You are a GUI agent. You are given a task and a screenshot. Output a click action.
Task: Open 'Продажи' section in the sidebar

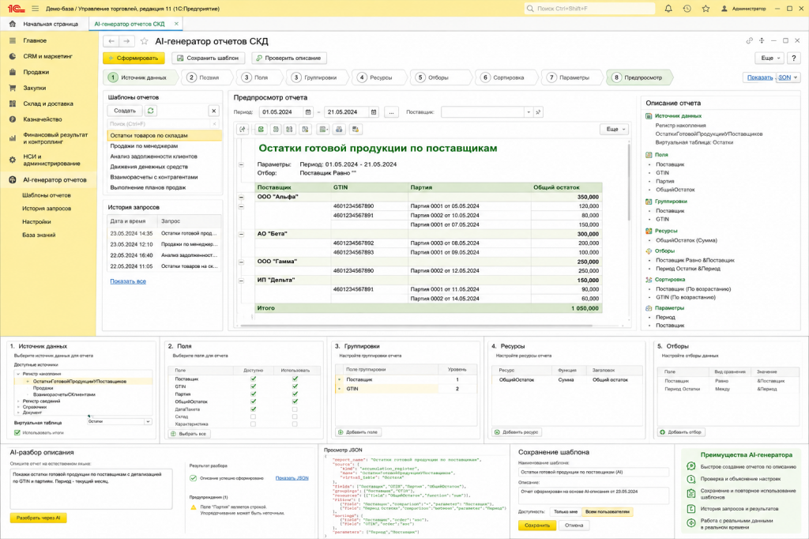click(x=36, y=72)
